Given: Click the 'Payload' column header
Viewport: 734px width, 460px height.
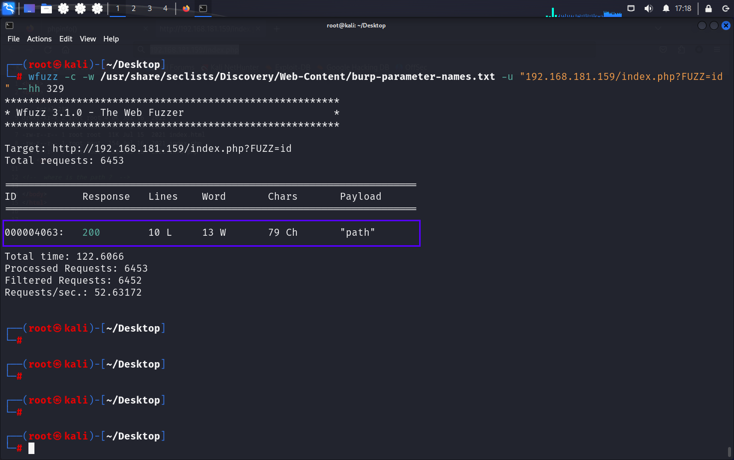Looking at the screenshot, I should (x=361, y=196).
